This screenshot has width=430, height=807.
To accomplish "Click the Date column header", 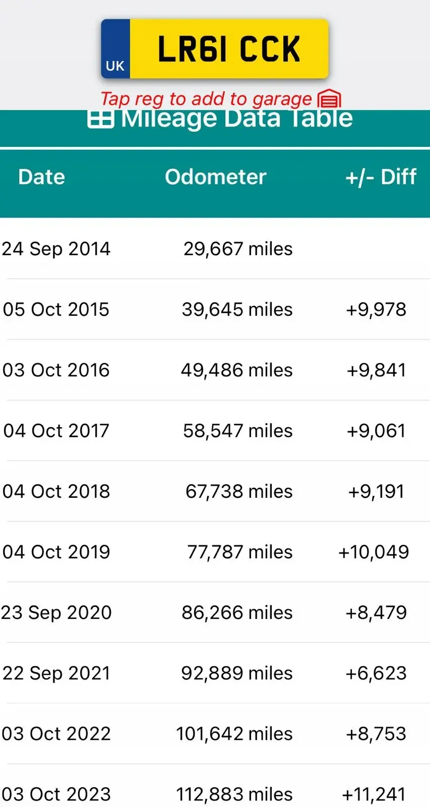I will 42,177.
